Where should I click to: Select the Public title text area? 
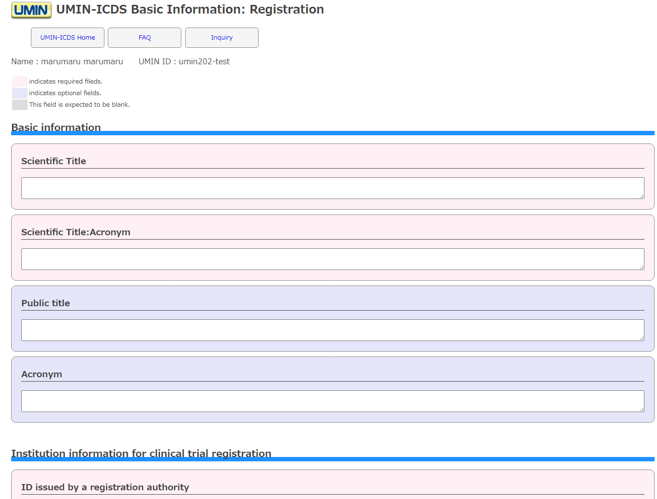[332, 330]
